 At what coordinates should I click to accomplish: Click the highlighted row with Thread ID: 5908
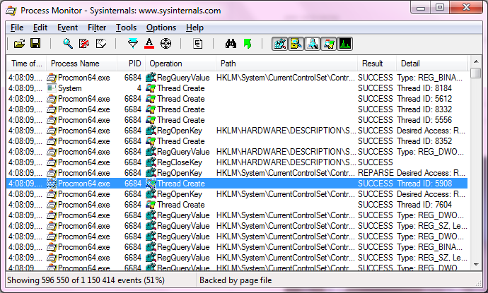tap(237, 184)
